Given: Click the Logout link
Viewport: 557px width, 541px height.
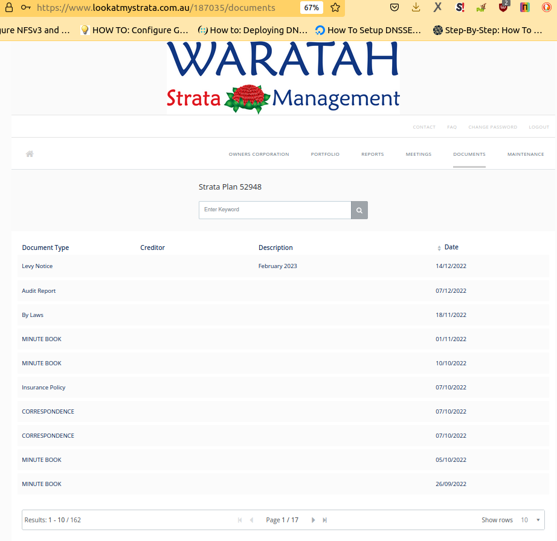Looking at the screenshot, I should (539, 127).
